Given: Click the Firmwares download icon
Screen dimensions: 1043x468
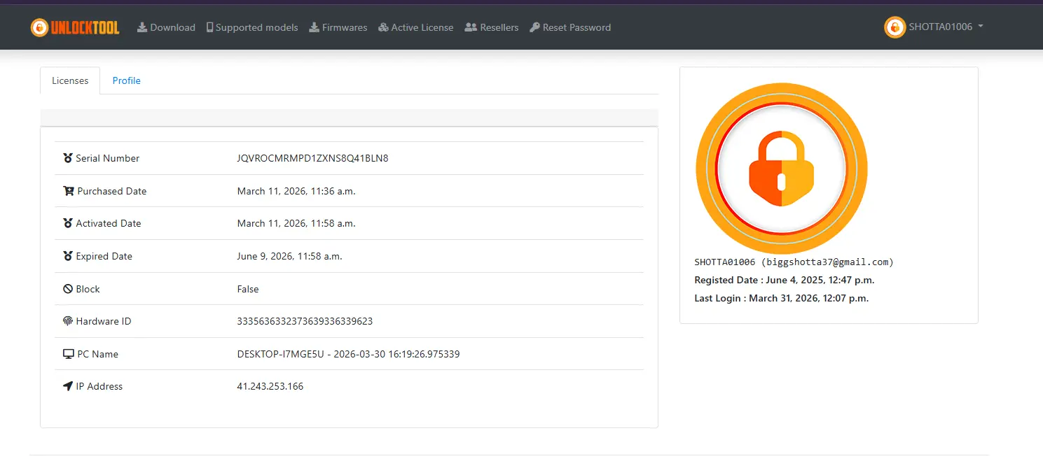Looking at the screenshot, I should (314, 27).
